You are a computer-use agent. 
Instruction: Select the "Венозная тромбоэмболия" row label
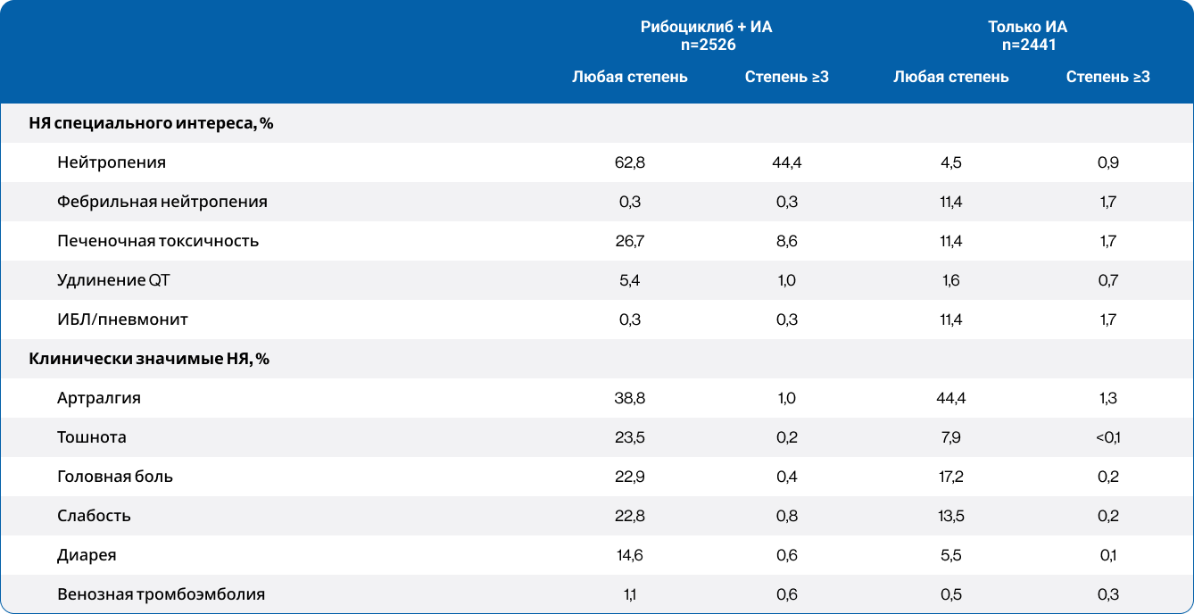coord(161,594)
